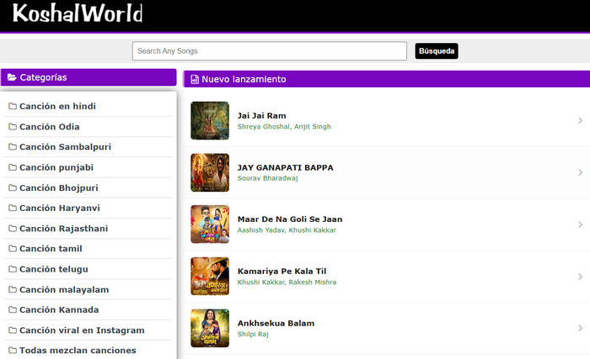Click the music file icon beside Nuevo lanzamiento
The height and width of the screenshot is (359, 590).
click(195, 79)
